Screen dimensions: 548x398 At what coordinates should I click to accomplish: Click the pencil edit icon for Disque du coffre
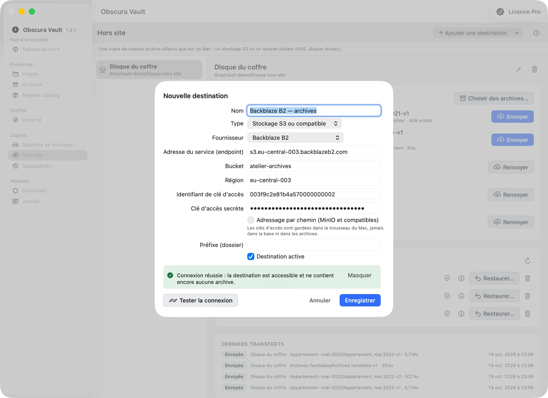pyautogui.click(x=518, y=69)
